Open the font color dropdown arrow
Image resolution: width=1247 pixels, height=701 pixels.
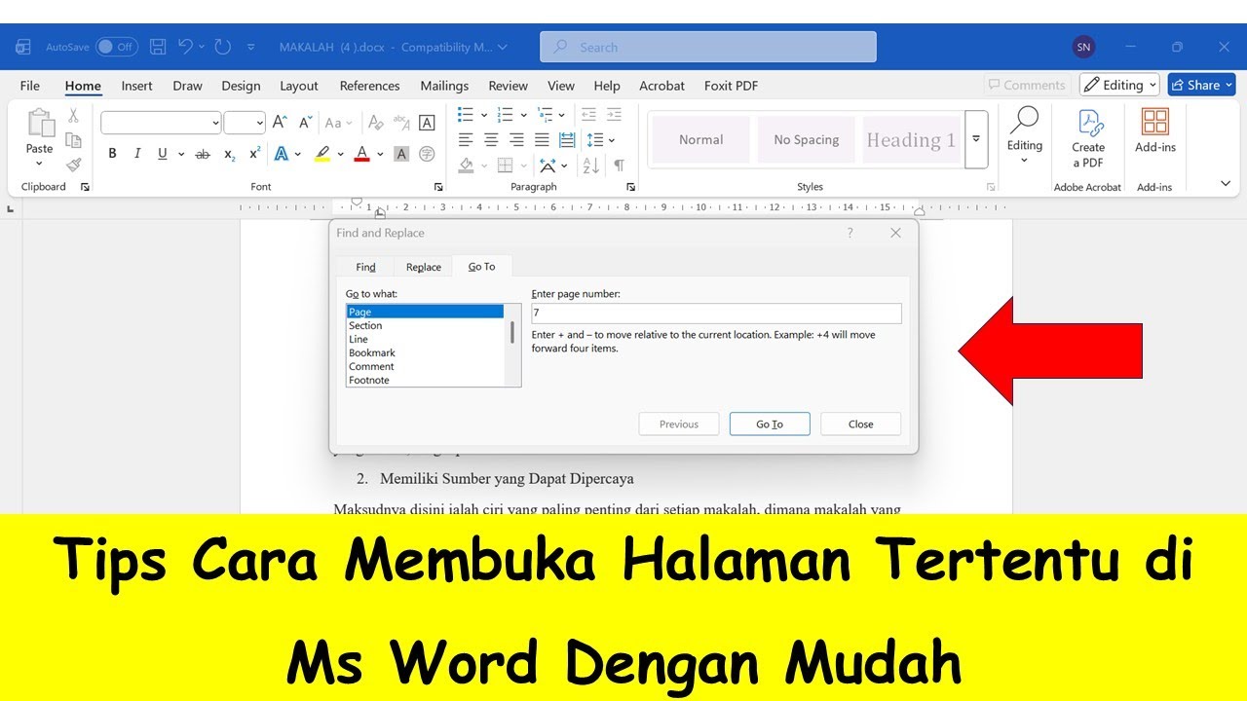pyautogui.click(x=378, y=154)
